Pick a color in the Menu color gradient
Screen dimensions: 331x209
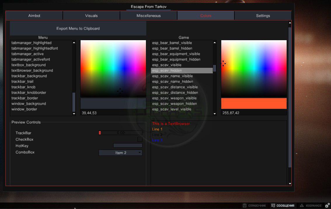113,69
